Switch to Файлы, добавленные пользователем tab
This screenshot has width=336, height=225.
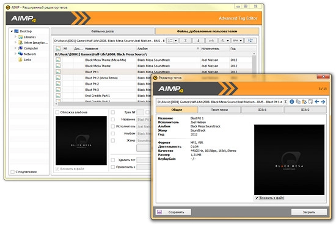207,31
